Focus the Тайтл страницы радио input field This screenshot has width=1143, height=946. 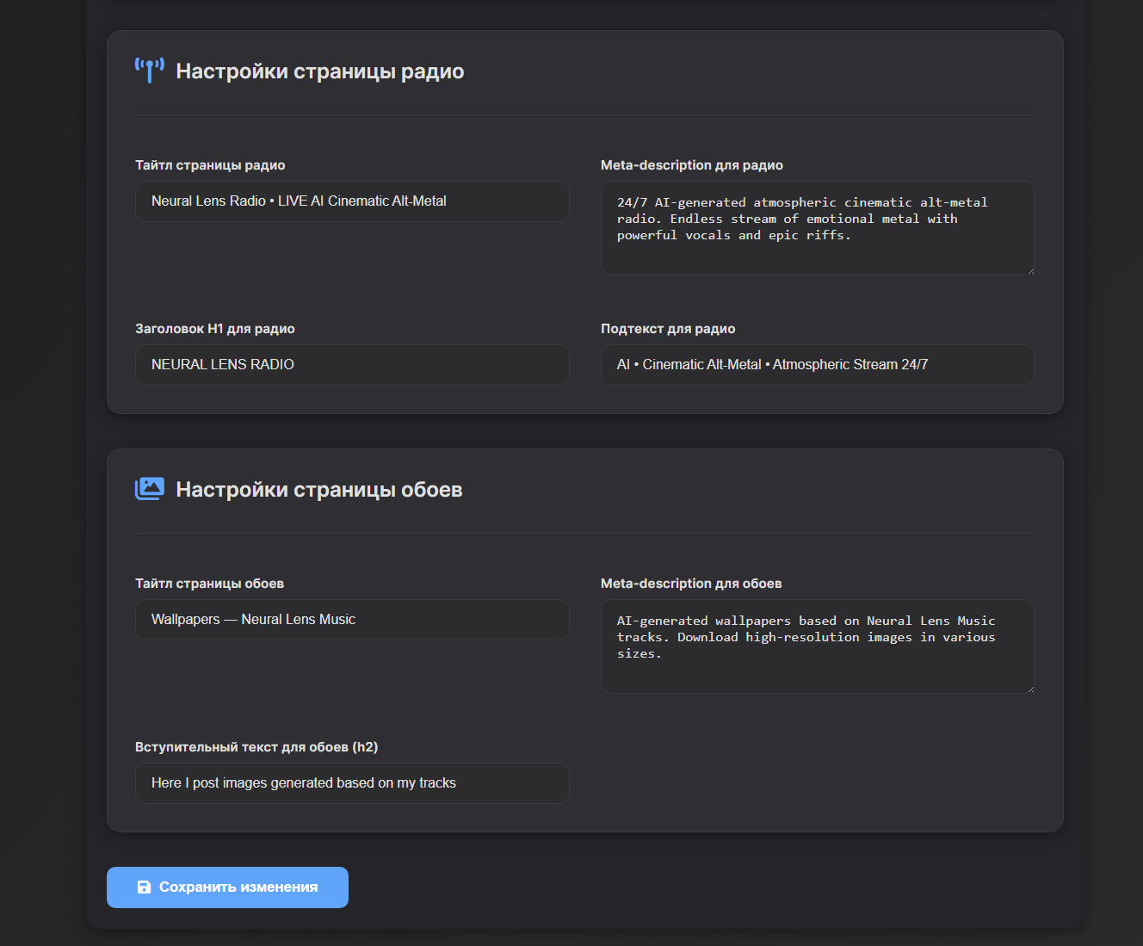[351, 201]
